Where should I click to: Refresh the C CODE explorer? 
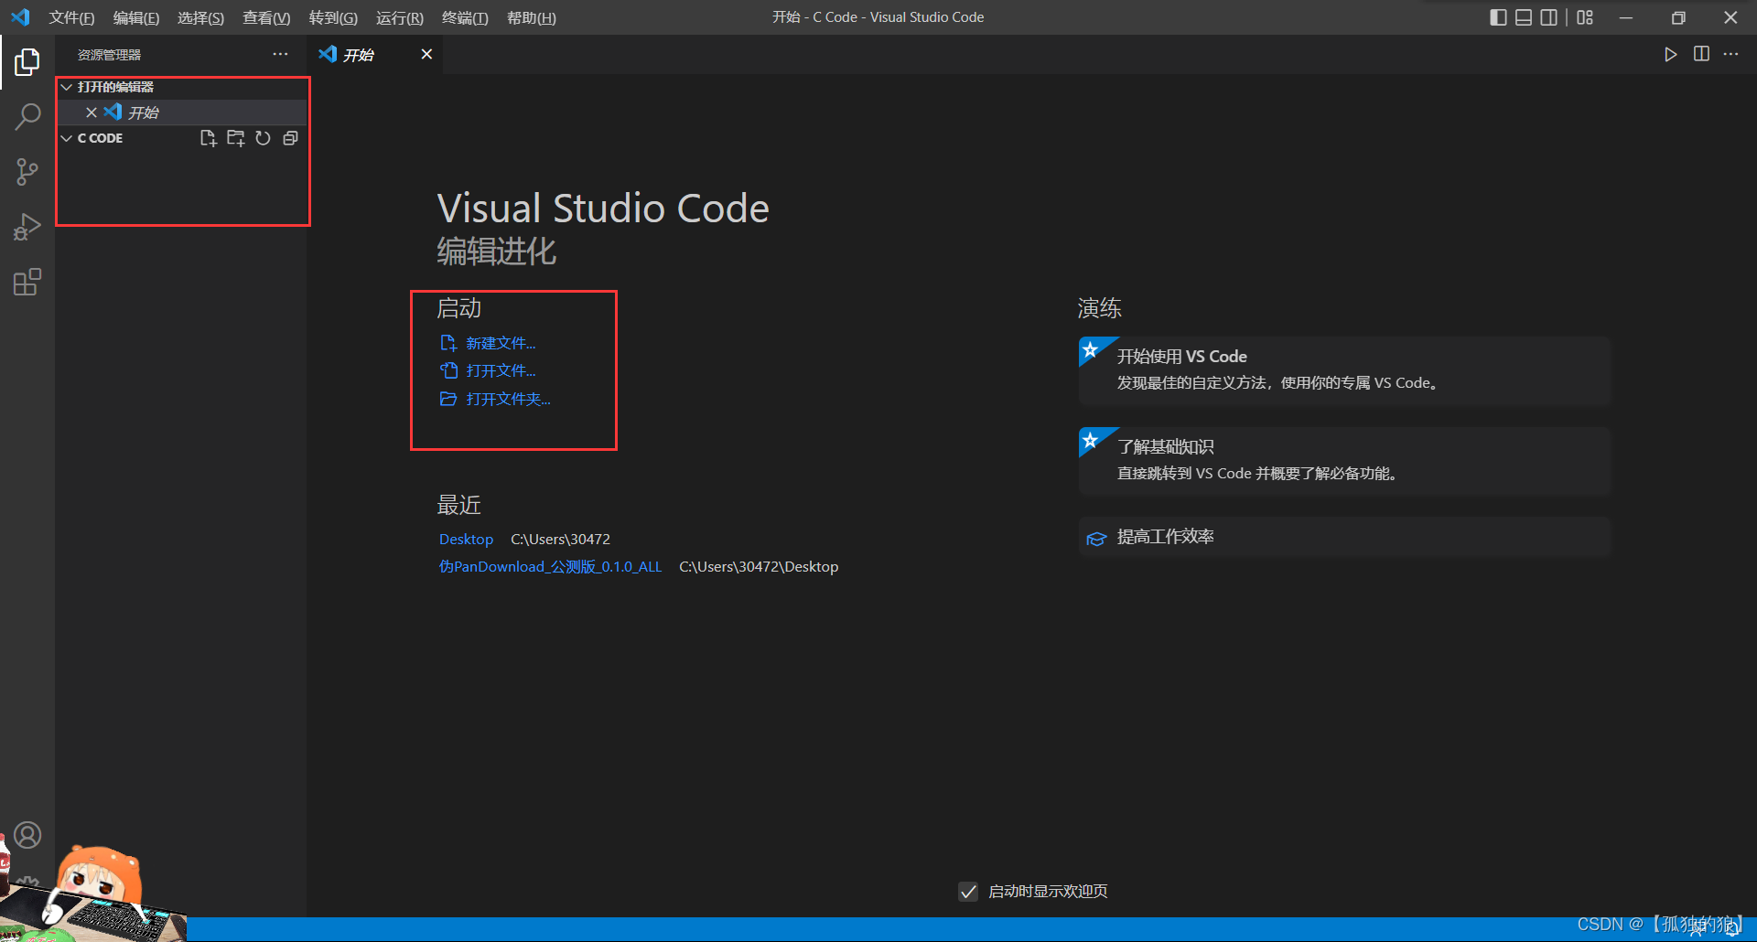click(263, 138)
